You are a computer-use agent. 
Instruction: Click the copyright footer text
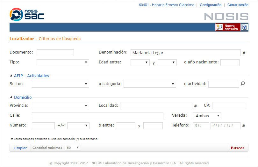[x=129, y=163]
